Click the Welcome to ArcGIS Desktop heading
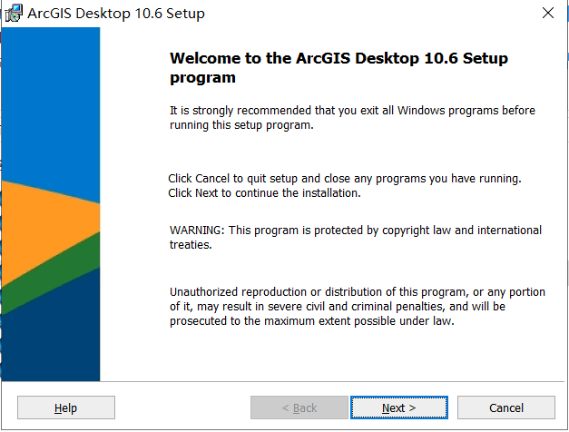Screen dimensions: 569x432 click(x=338, y=68)
